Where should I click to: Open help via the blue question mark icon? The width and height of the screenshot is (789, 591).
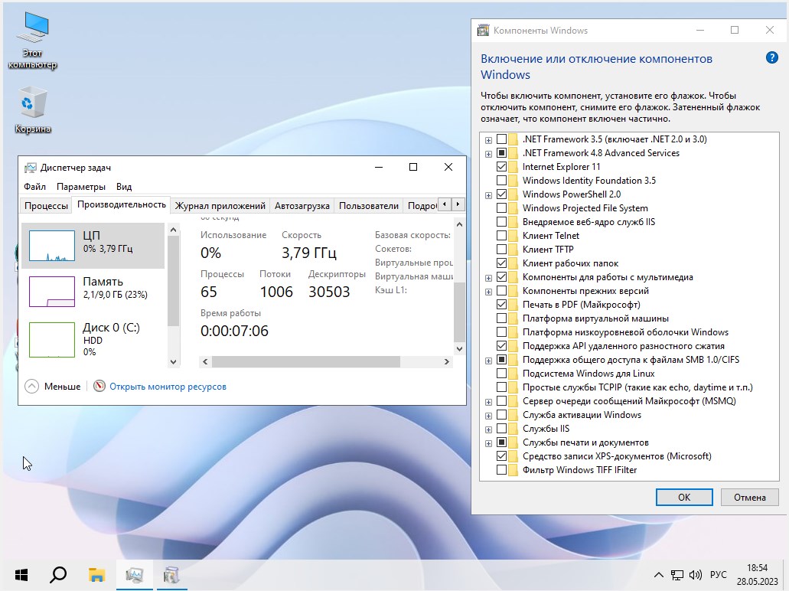click(773, 57)
